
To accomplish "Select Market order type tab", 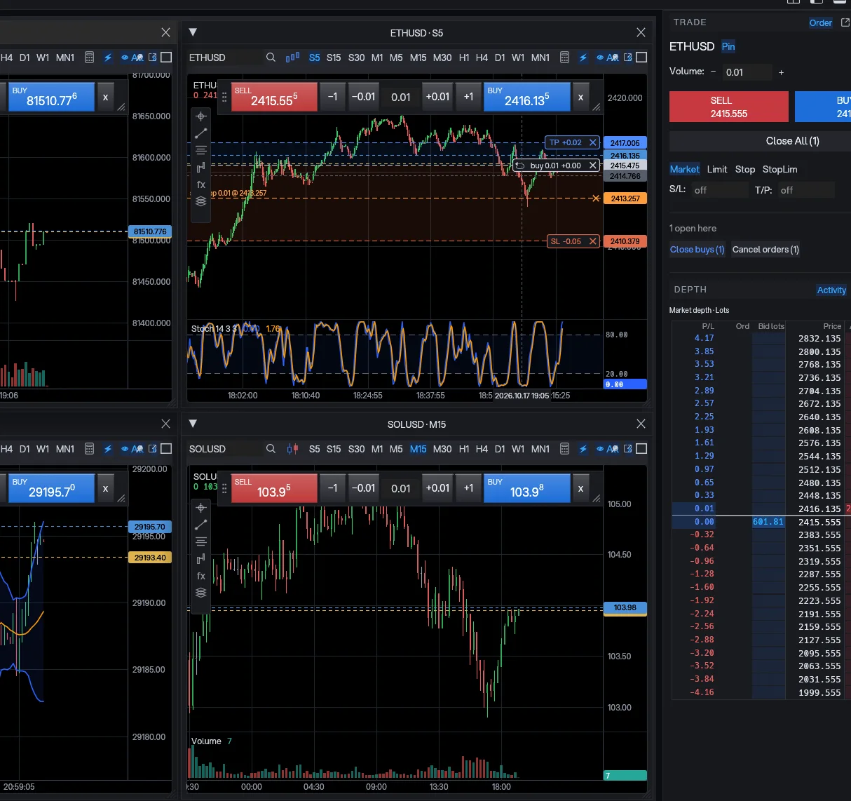I will (x=685, y=169).
